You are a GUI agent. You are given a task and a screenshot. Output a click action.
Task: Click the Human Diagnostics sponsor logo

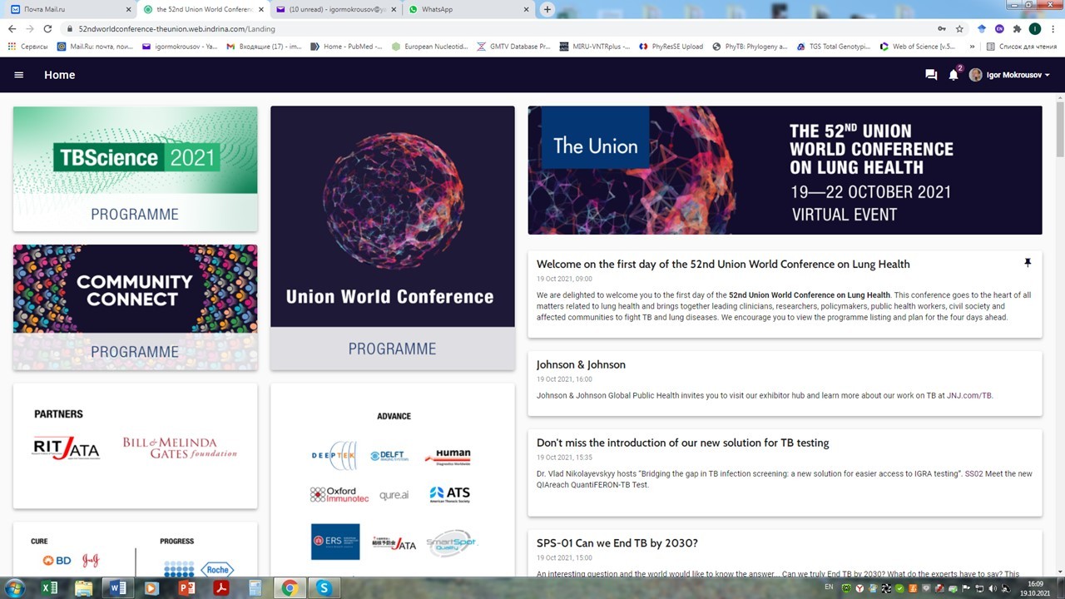(448, 456)
